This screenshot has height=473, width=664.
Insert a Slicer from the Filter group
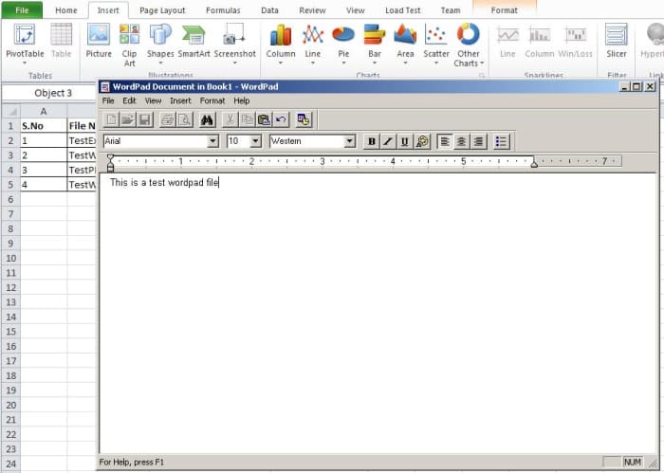click(617, 42)
